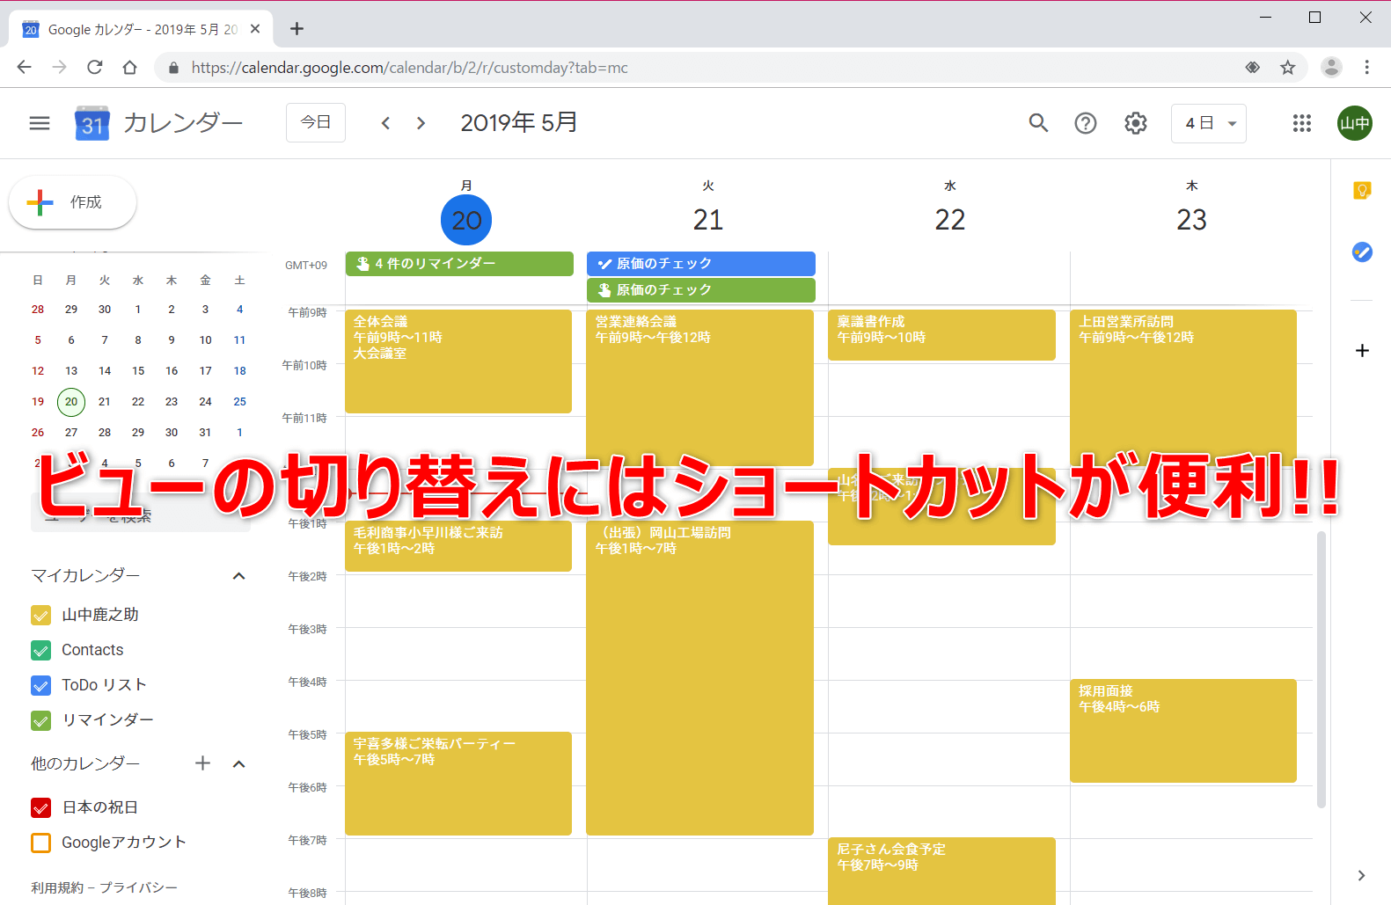Open the 利用規約 link
Viewport: 1391px width, 905px height.
57,887
